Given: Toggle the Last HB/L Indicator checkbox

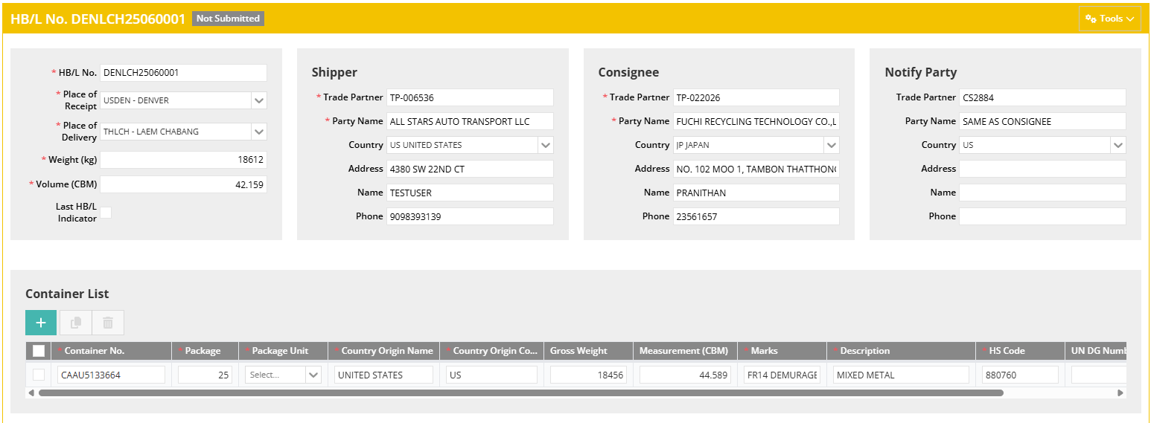Looking at the screenshot, I should 106,213.
